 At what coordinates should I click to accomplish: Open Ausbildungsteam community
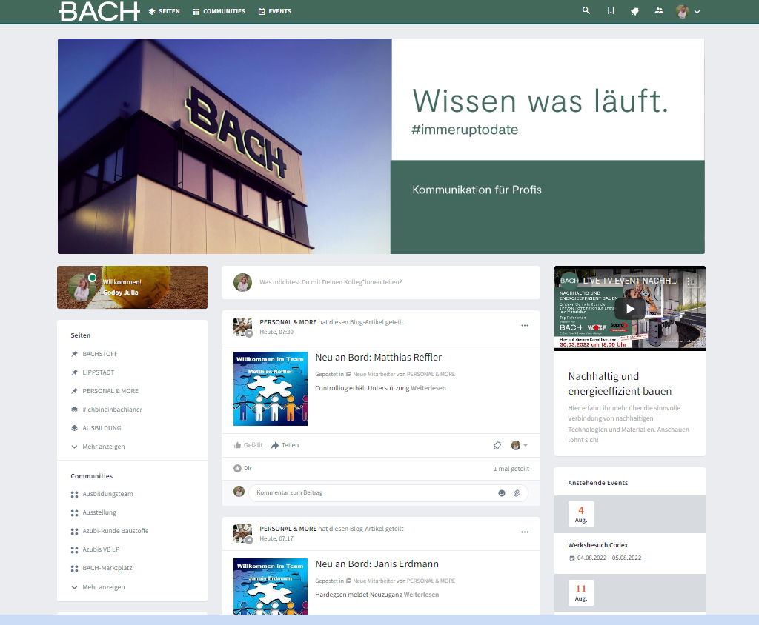point(107,494)
